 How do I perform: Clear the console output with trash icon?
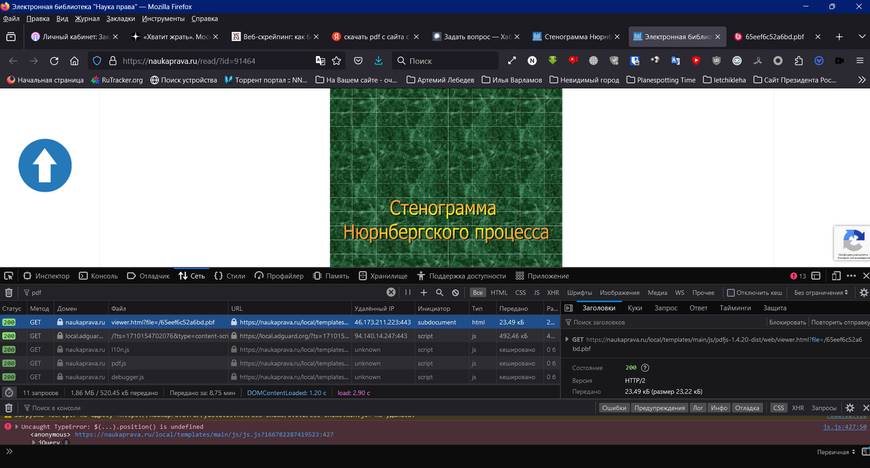(9, 408)
